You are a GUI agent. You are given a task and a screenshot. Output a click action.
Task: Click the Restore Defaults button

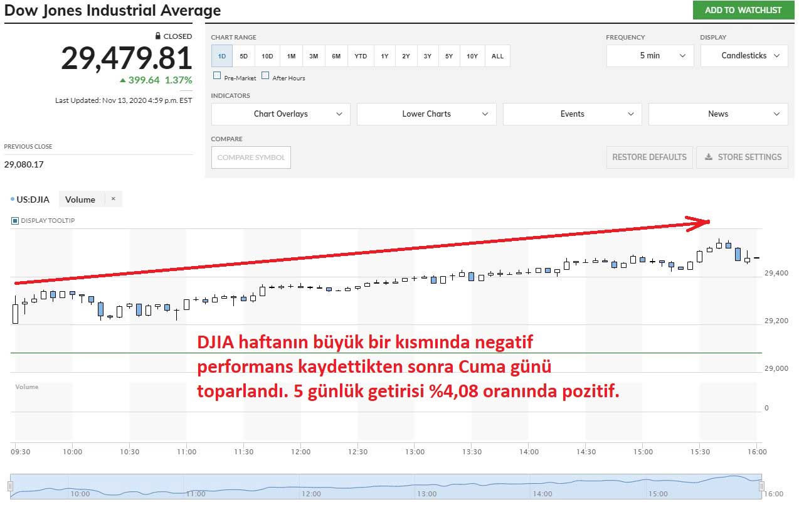[x=649, y=157]
